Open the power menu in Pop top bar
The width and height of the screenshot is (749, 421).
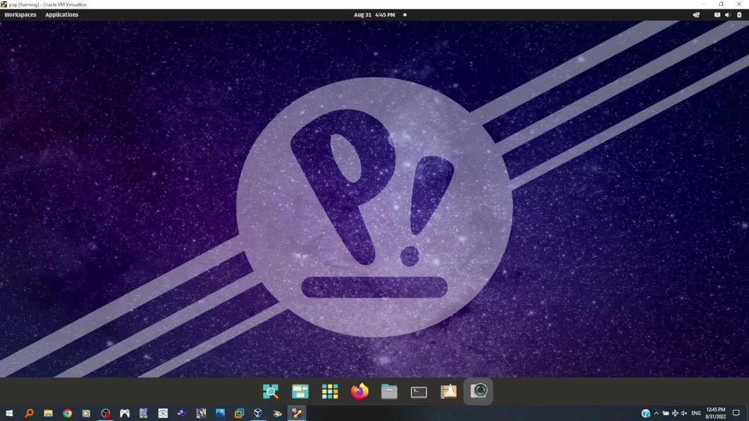pos(739,15)
